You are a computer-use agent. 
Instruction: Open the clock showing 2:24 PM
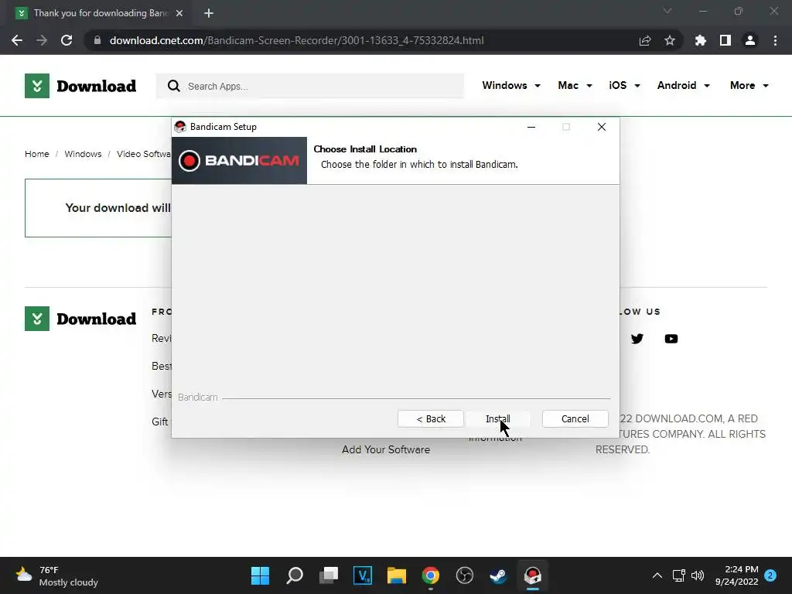click(737, 575)
